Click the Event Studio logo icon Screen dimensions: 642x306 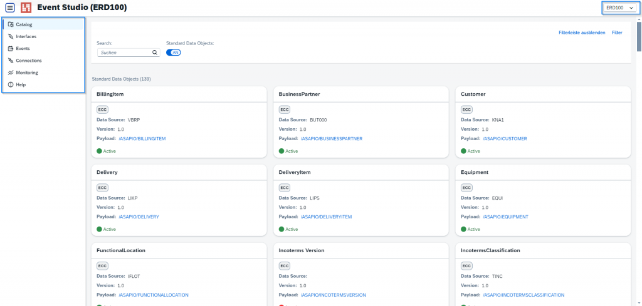[27, 8]
